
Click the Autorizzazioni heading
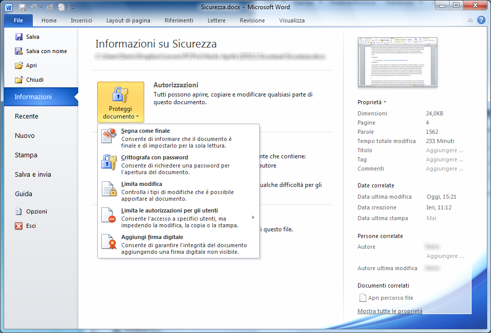pos(175,85)
